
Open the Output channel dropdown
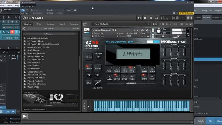tap(107, 33)
